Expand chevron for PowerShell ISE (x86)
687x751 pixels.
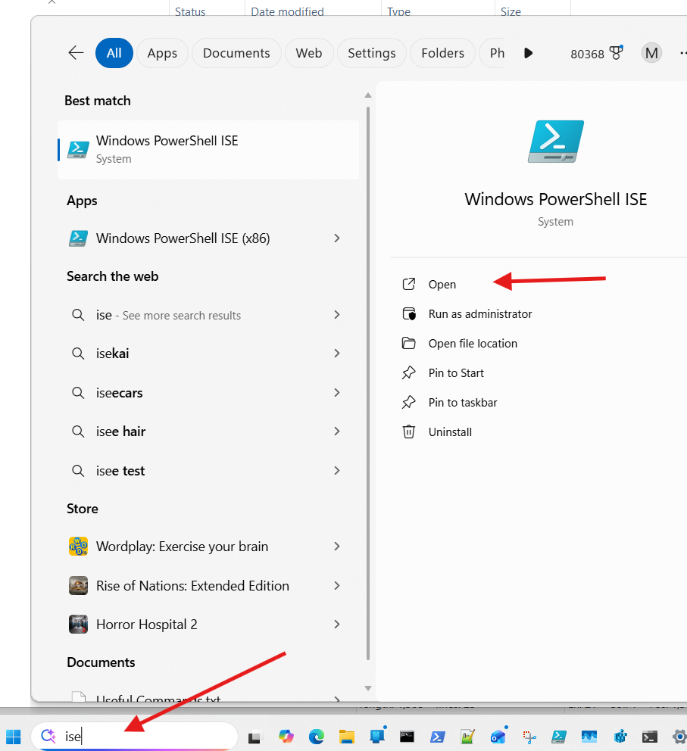tap(337, 238)
